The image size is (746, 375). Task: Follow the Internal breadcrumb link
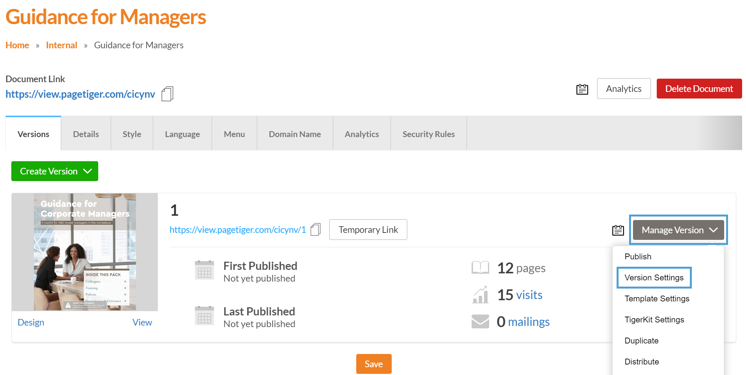[x=62, y=45]
